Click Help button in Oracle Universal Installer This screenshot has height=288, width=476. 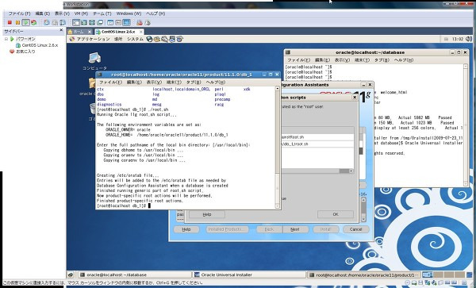pyautogui.click(x=186, y=229)
